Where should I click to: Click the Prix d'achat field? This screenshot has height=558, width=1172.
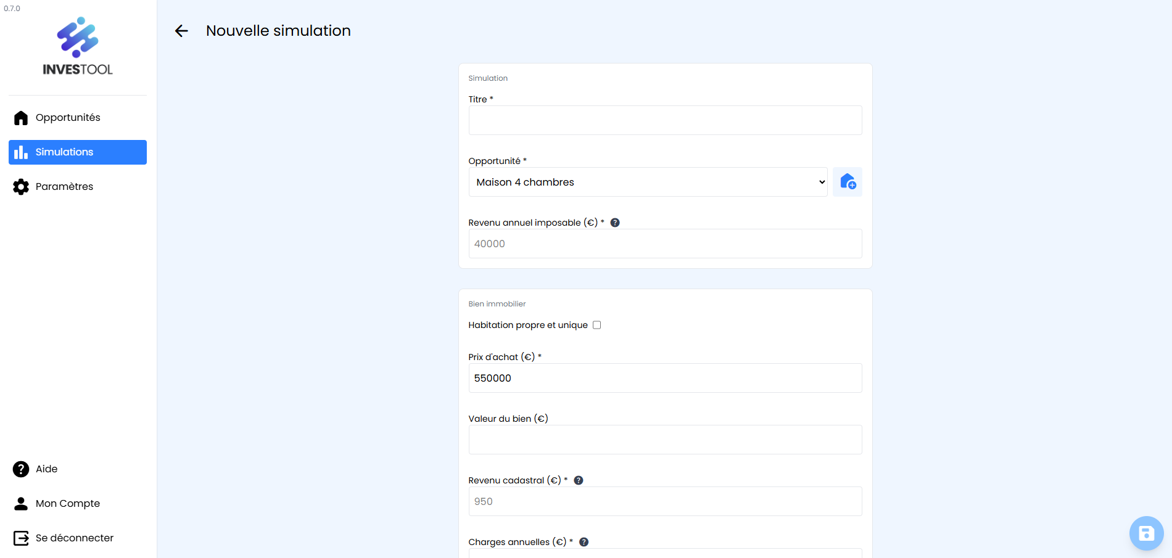click(665, 378)
